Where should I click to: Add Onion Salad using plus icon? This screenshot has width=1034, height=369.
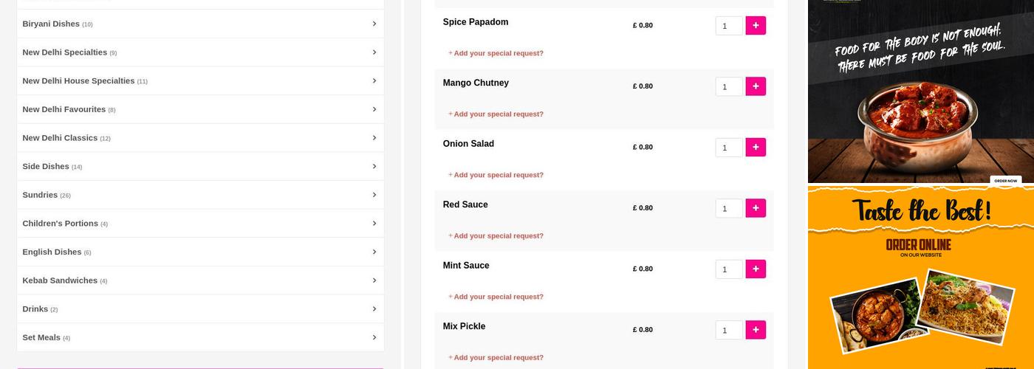coord(756,148)
